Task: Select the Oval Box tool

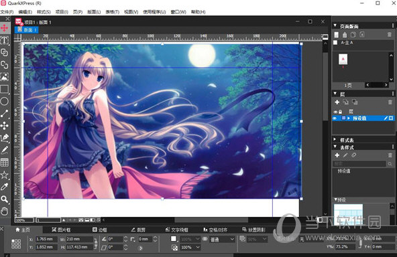Action: click(x=5, y=101)
